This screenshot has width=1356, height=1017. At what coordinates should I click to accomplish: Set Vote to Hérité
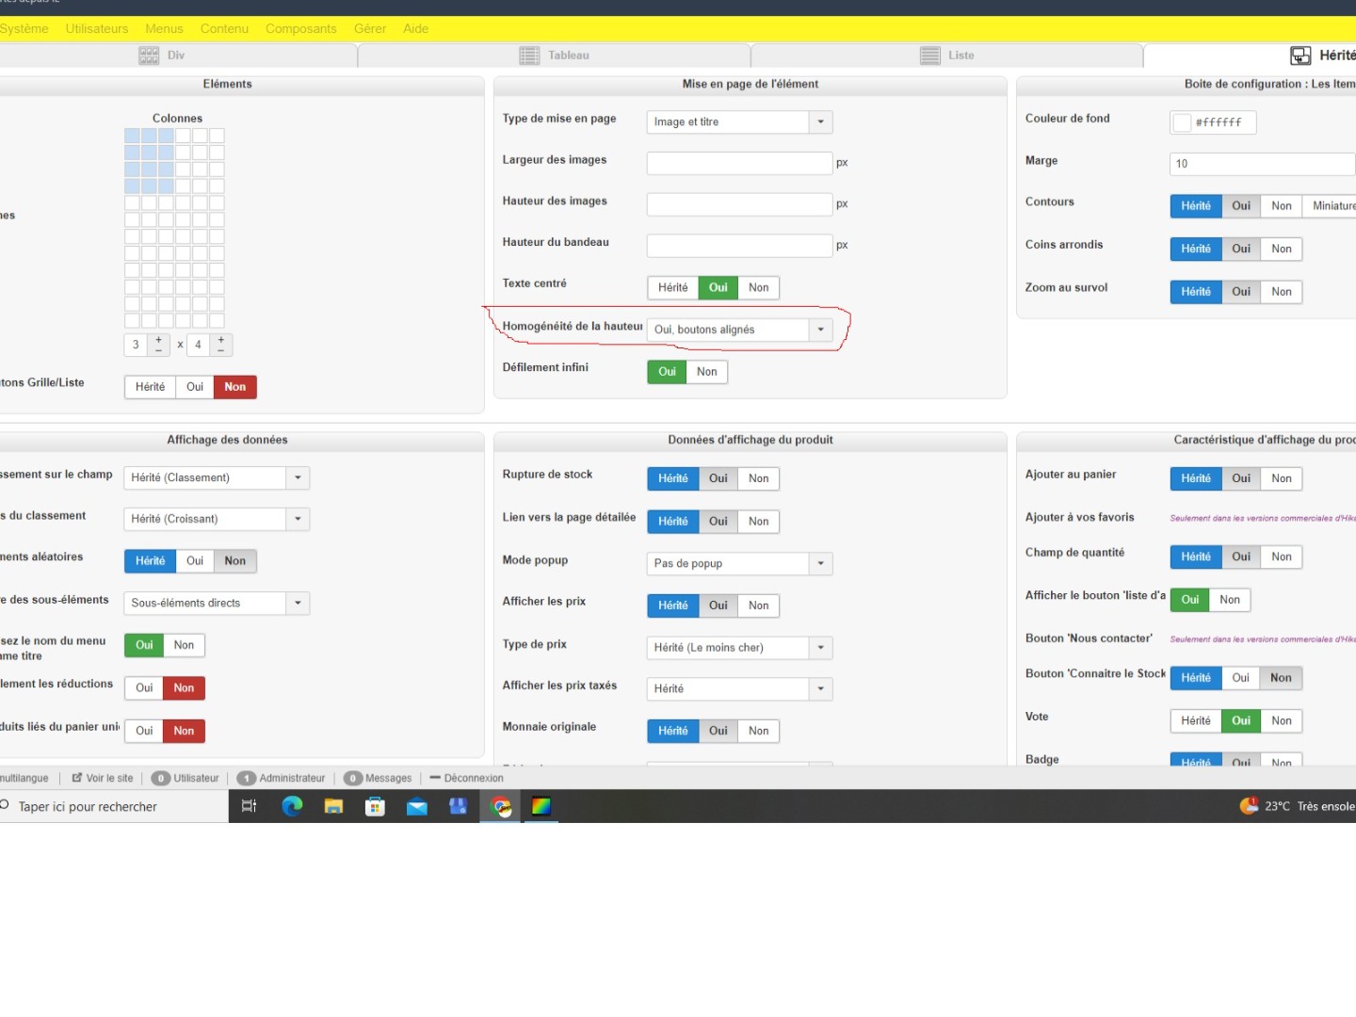point(1196,721)
